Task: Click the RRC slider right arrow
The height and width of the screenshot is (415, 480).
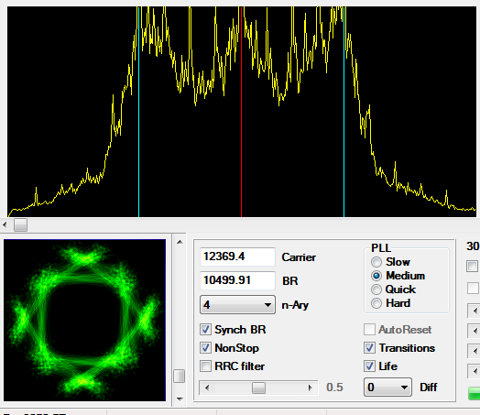Action: 311,388
